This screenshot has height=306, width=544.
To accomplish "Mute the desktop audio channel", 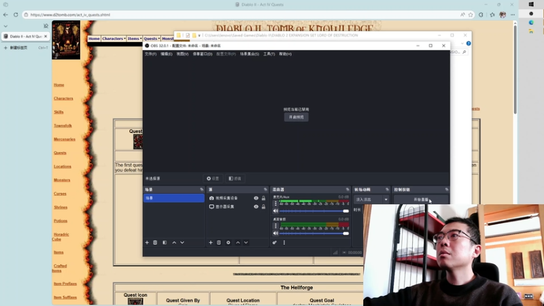I will click(x=275, y=233).
